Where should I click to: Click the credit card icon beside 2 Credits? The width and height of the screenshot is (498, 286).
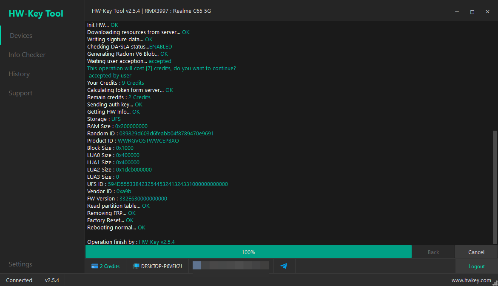click(95, 266)
